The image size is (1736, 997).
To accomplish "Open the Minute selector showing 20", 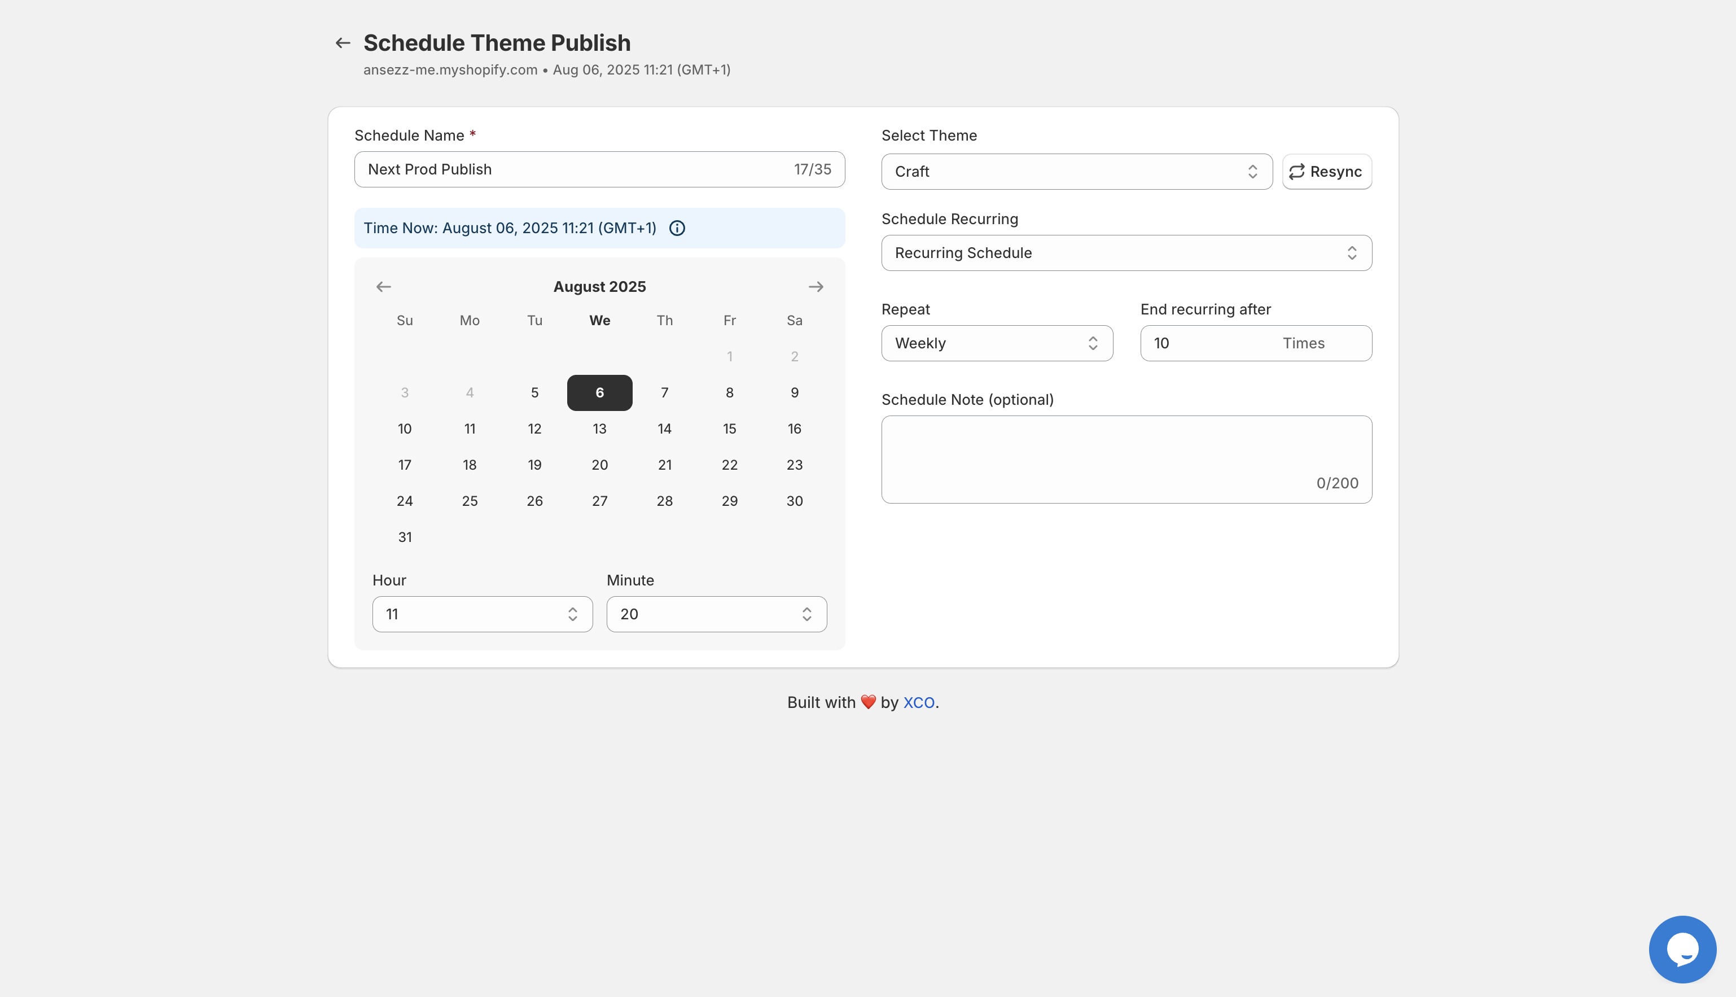I will pos(716,614).
